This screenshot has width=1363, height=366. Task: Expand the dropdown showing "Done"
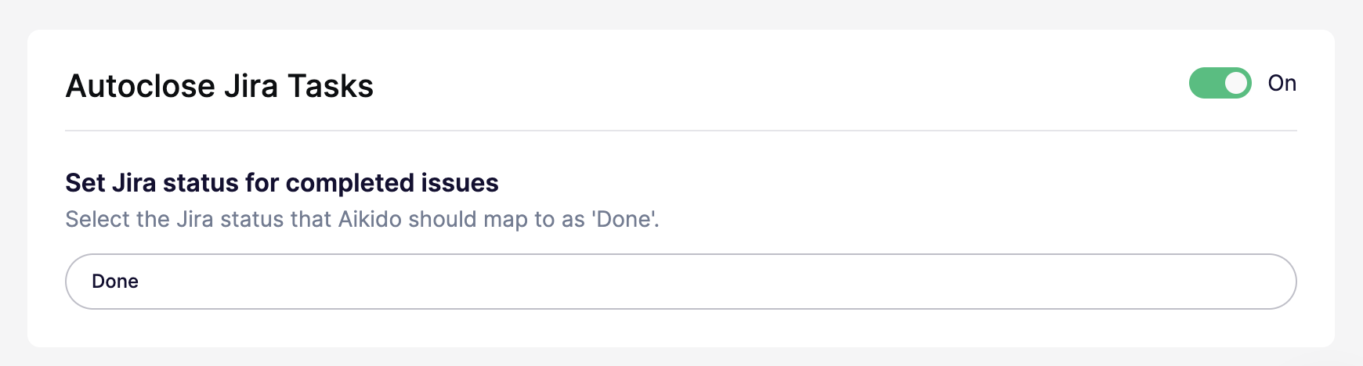pos(680,282)
